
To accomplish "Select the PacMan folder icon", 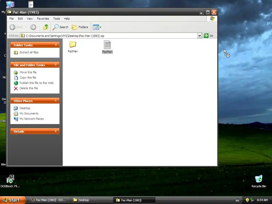I will pos(73,44).
